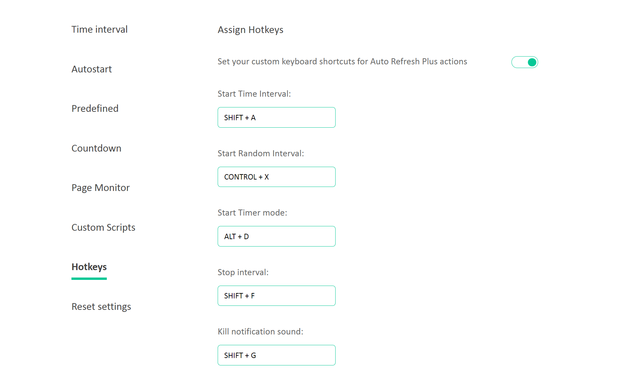Image resolution: width=621 pixels, height=388 pixels.
Task: Click the custom keyboard shortcuts description text
Action: (342, 62)
